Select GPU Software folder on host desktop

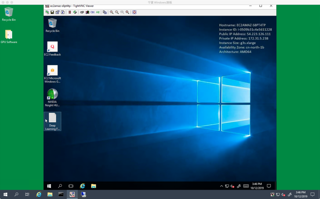(9, 37)
